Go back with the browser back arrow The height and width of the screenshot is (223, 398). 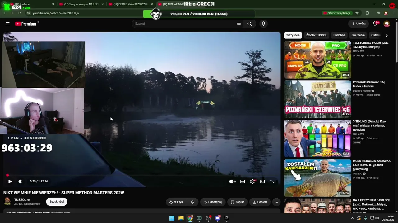pyautogui.click(x=5, y=13)
